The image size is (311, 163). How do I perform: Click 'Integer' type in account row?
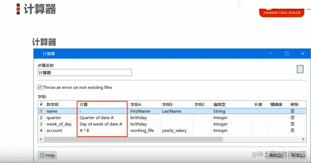pyautogui.click(x=220, y=131)
